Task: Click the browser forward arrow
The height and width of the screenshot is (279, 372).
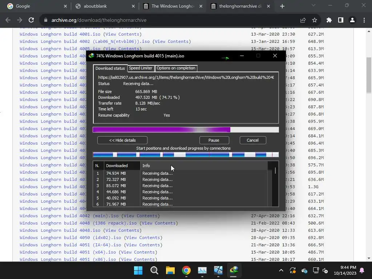Action: click(x=20, y=20)
